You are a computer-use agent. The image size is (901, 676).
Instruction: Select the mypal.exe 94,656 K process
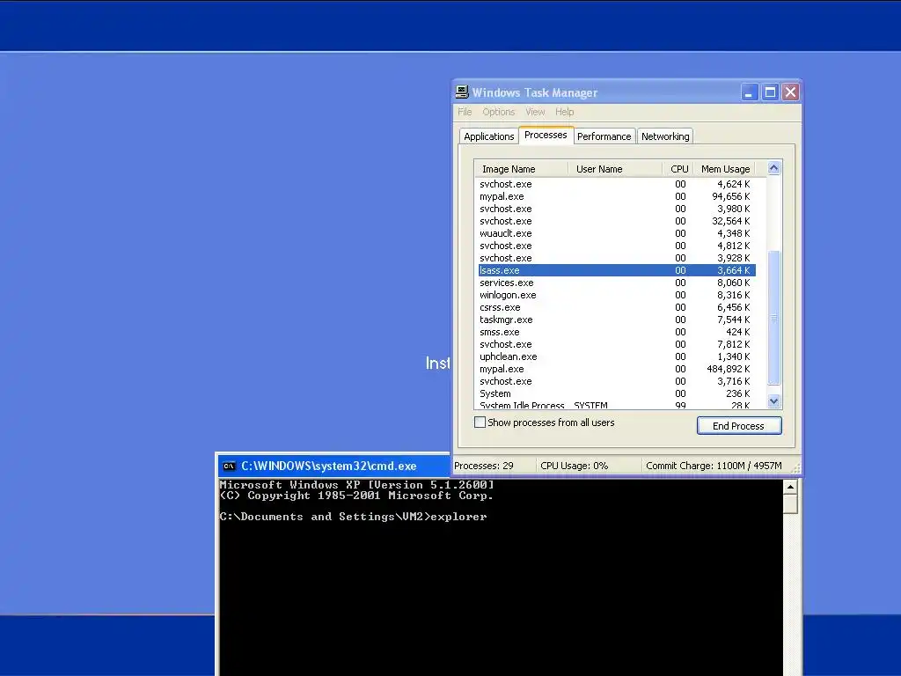[617, 196]
